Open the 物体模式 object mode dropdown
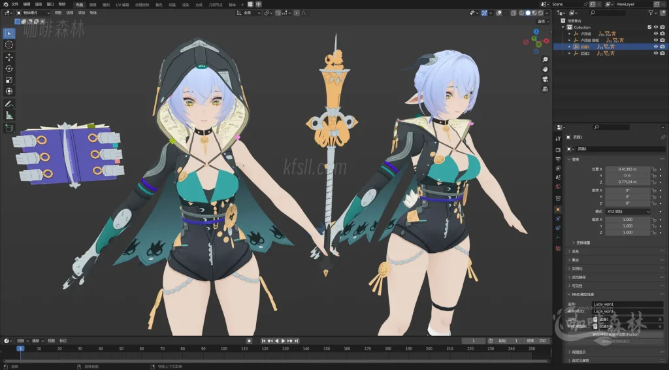The image size is (669, 370). [x=33, y=13]
